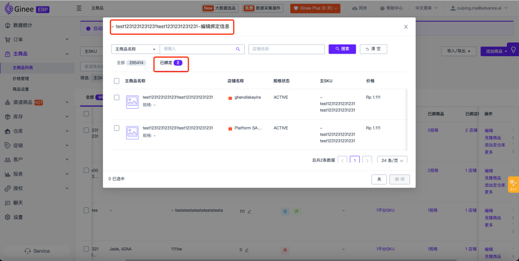Click the 店铺名称 input field
519x261 pixels.
coord(286,49)
